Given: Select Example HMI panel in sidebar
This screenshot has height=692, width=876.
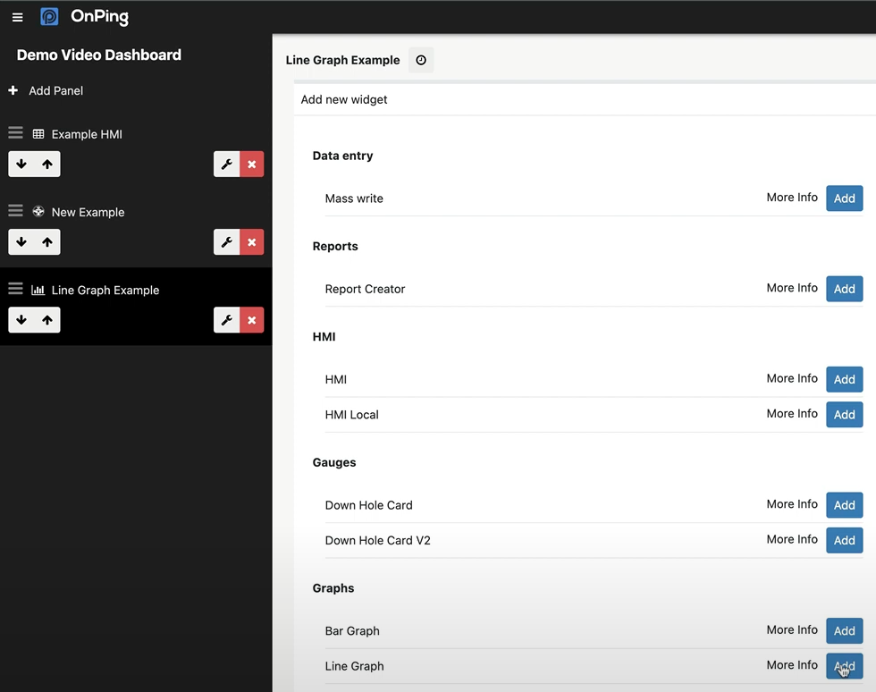Looking at the screenshot, I should [x=87, y=134].
